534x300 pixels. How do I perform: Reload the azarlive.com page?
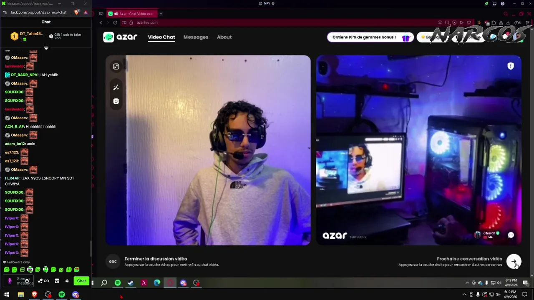[115, 22]
